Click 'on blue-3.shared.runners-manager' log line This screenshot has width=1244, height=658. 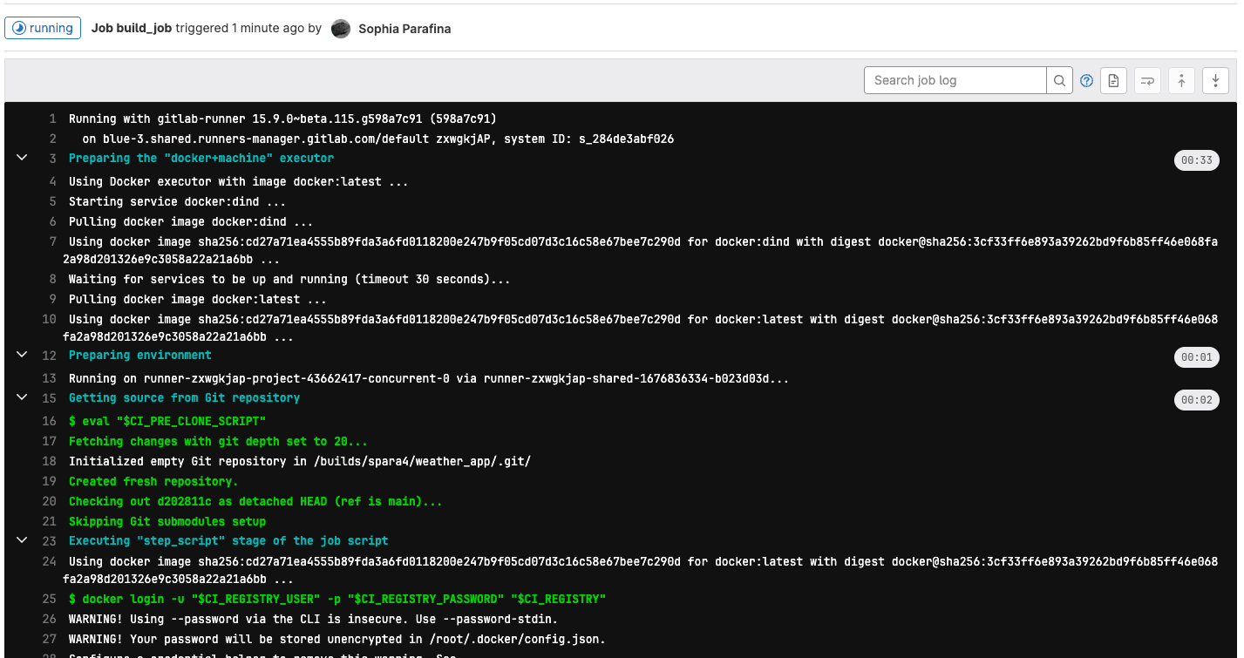pos(378,139)
